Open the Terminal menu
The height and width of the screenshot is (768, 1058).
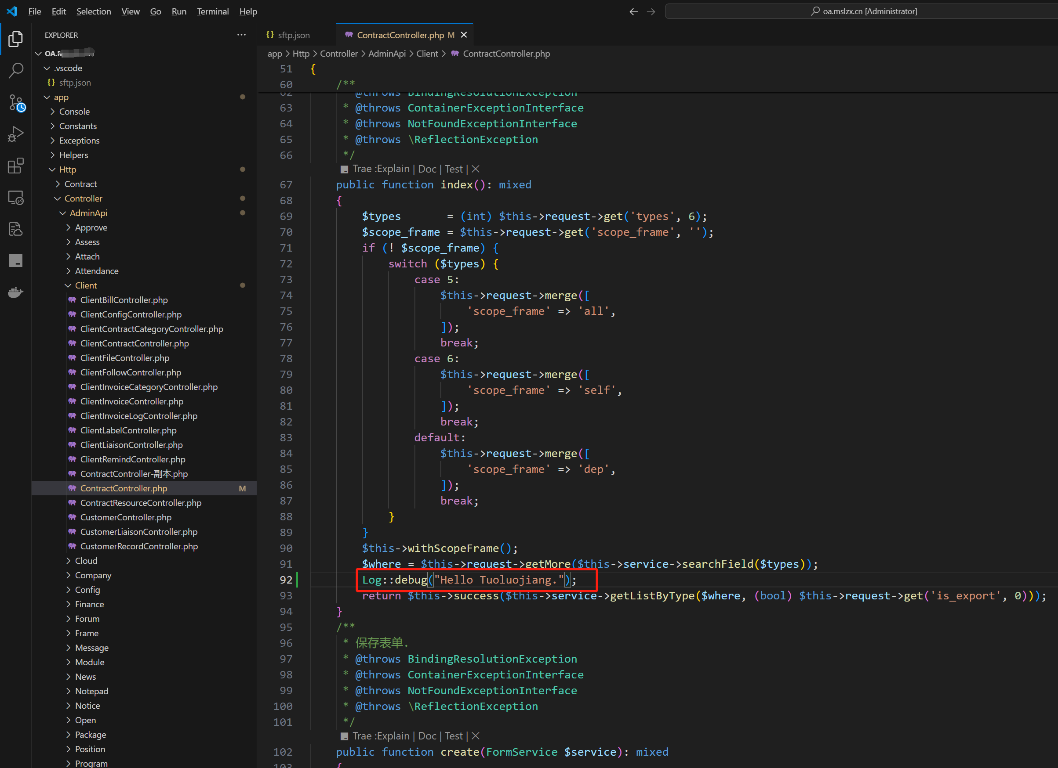[x=213, y=11]
